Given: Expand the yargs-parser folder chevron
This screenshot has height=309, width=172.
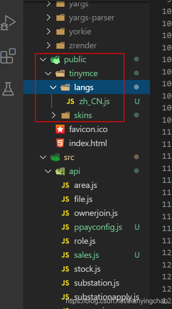Looking at the screenshot, I should (48, 17).
